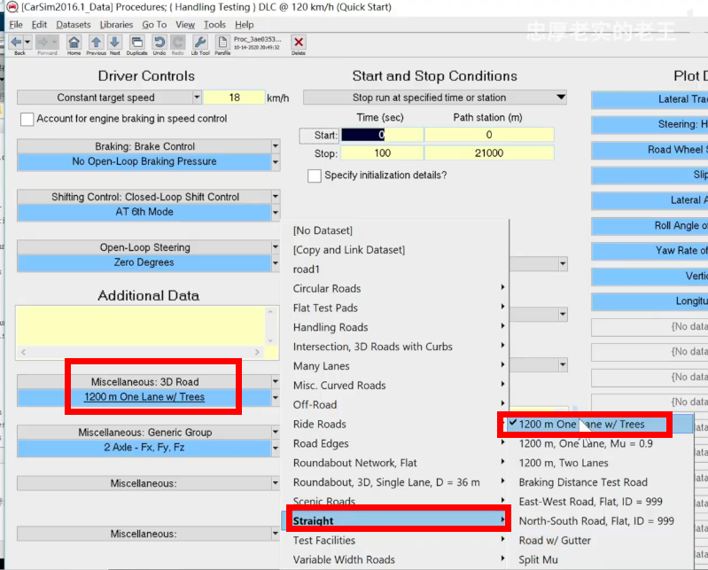Choose Split Mu road entry
The height and width of the screenshot is (570, 708).
(x=538, y=560)
